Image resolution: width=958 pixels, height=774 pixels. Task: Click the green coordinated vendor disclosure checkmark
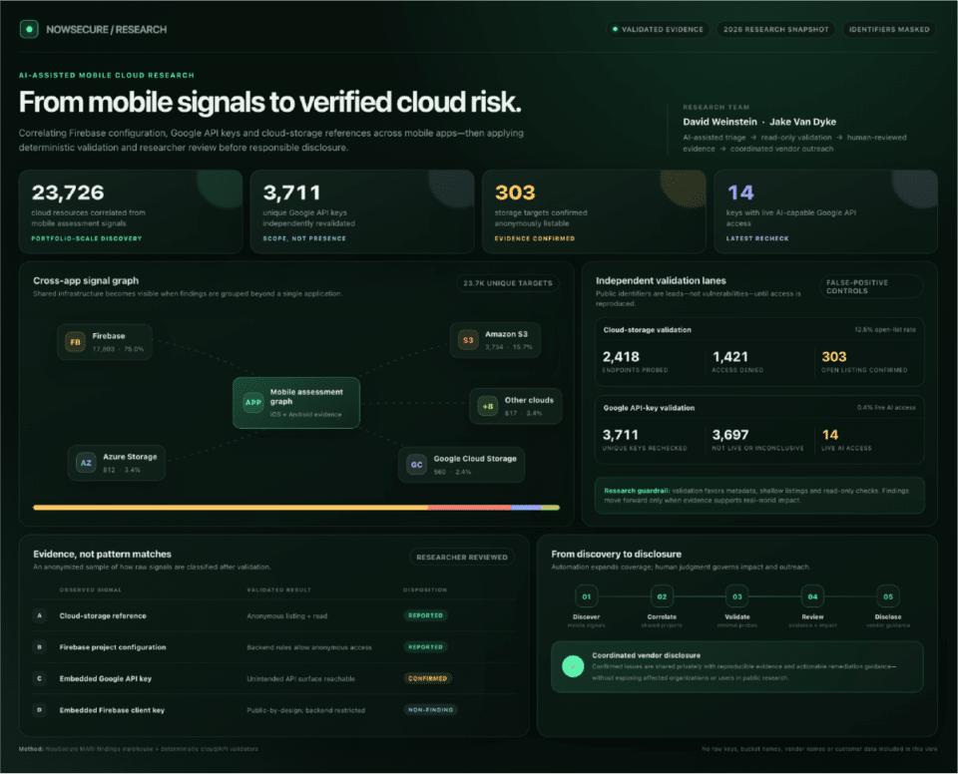pos(573,666)
